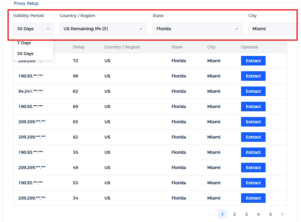Navigate to page 4 of proxies
This screenshot has height=222, width=301.
[x=258, y=214]
